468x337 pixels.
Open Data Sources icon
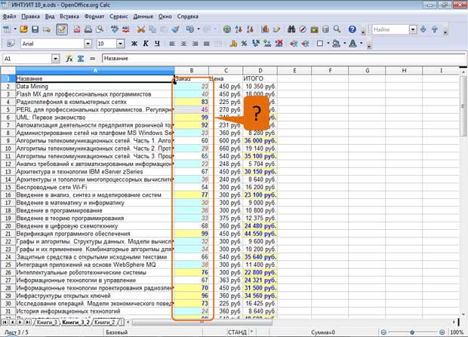click(325, 29)
